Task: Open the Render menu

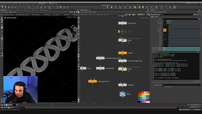Action: coord(8,3)
